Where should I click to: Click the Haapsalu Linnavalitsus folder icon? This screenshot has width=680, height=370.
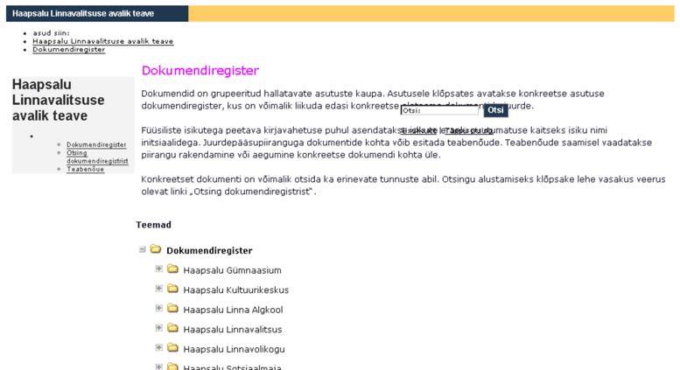click(172, 328)
